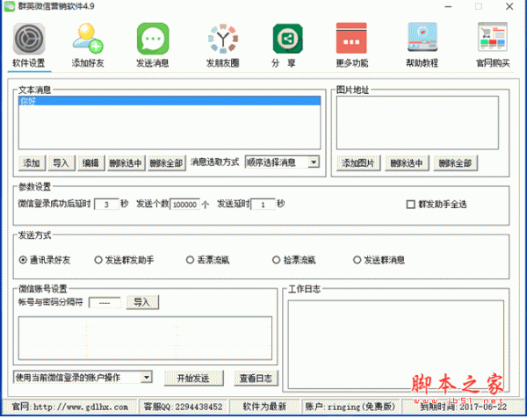Click the 分享 share icon
Viewport: 527px width, 418px height.
[x=287, y=39]
